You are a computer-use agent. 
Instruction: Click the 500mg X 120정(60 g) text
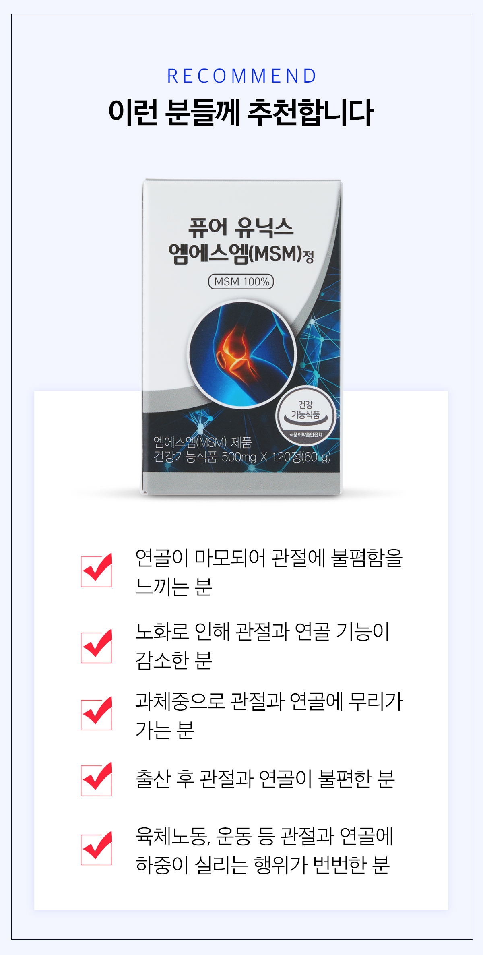(276, 457)
